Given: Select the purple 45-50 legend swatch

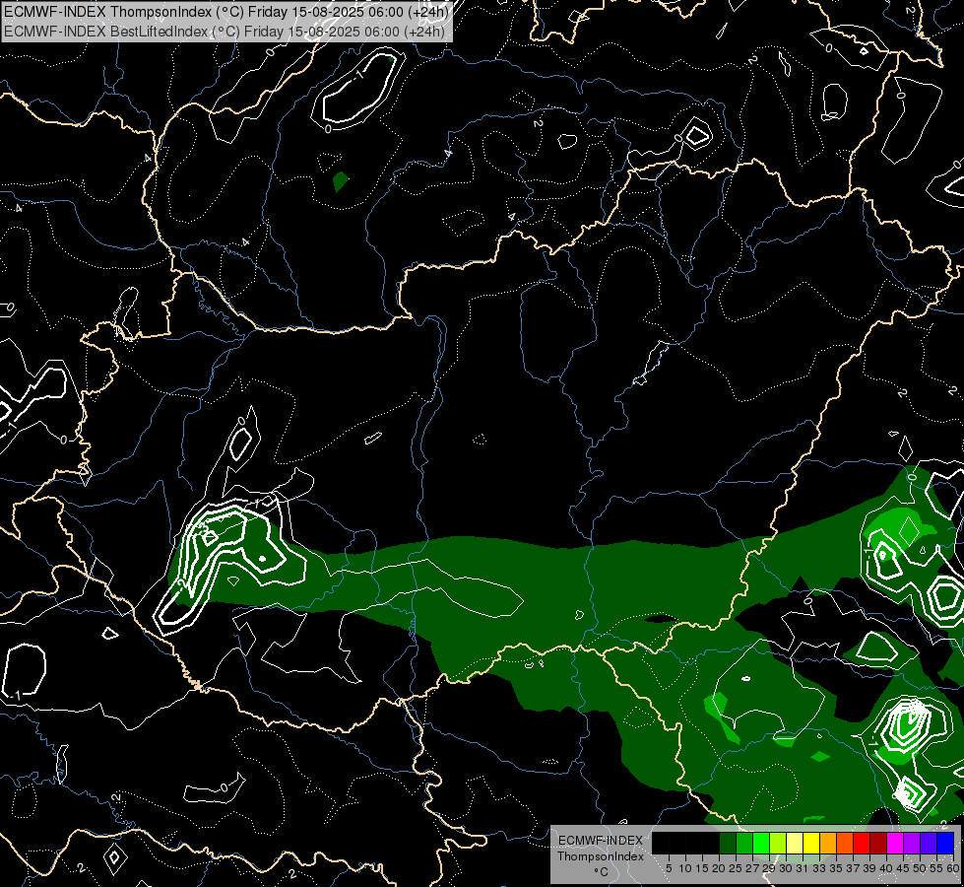Looking at the screenshot, I should pyautogui.click(x=912, y=843).
